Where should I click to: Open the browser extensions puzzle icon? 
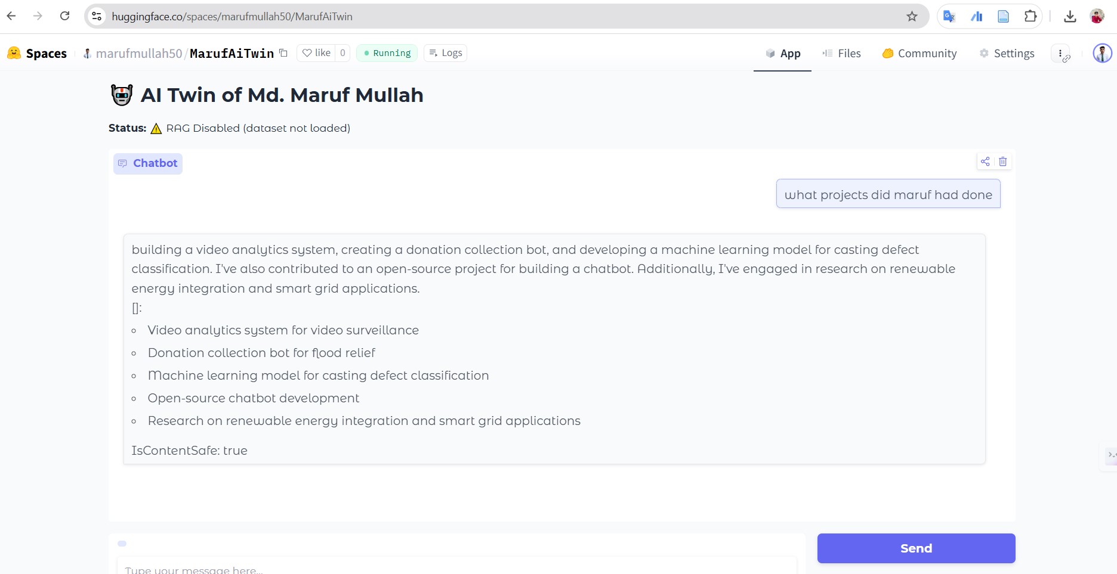tap(1030, 17)
